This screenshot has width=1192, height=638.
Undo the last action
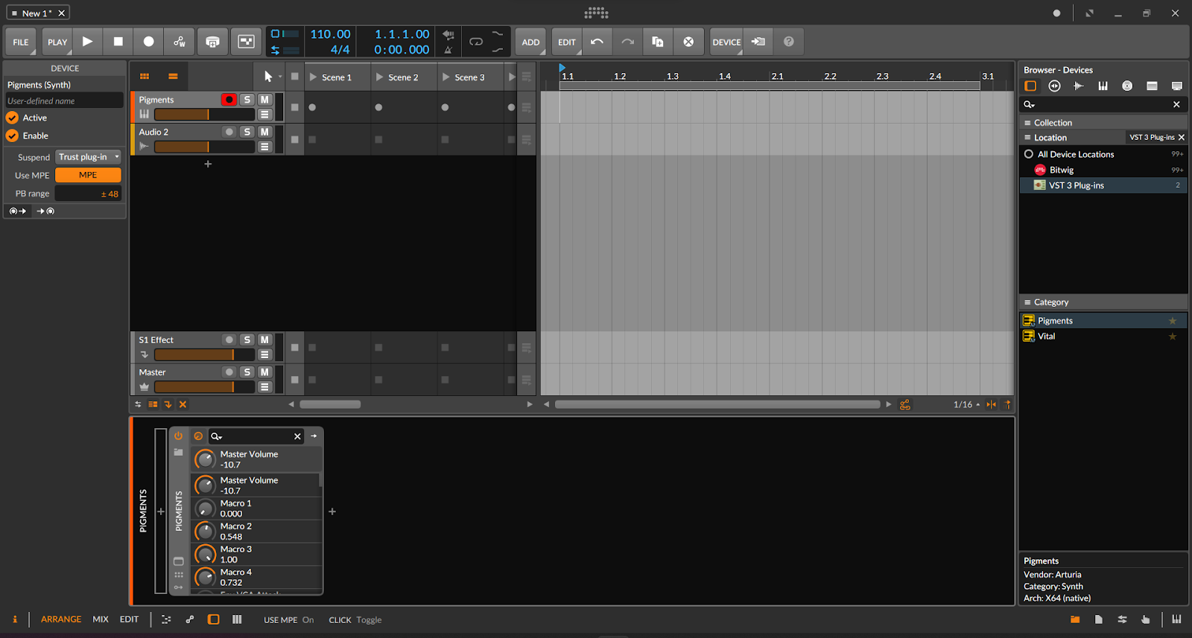pyautogui.click(x=597, y=42)
